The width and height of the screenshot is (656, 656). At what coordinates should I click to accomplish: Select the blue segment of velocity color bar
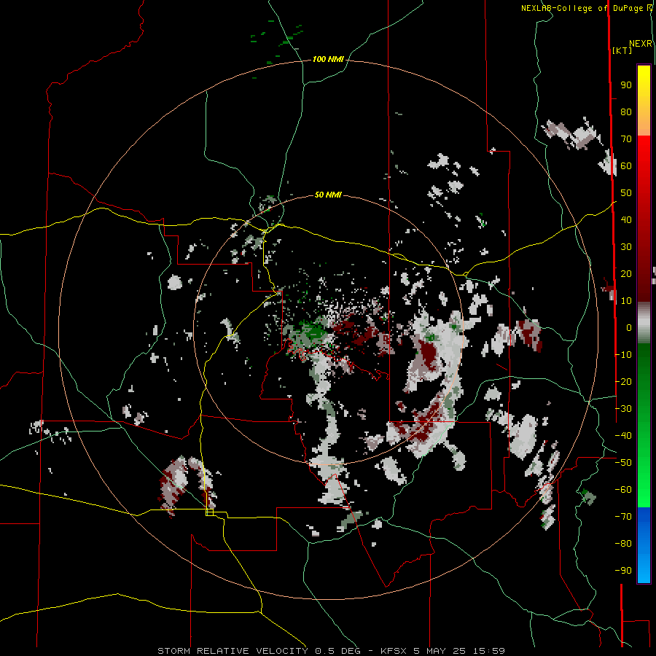[644, 545]
